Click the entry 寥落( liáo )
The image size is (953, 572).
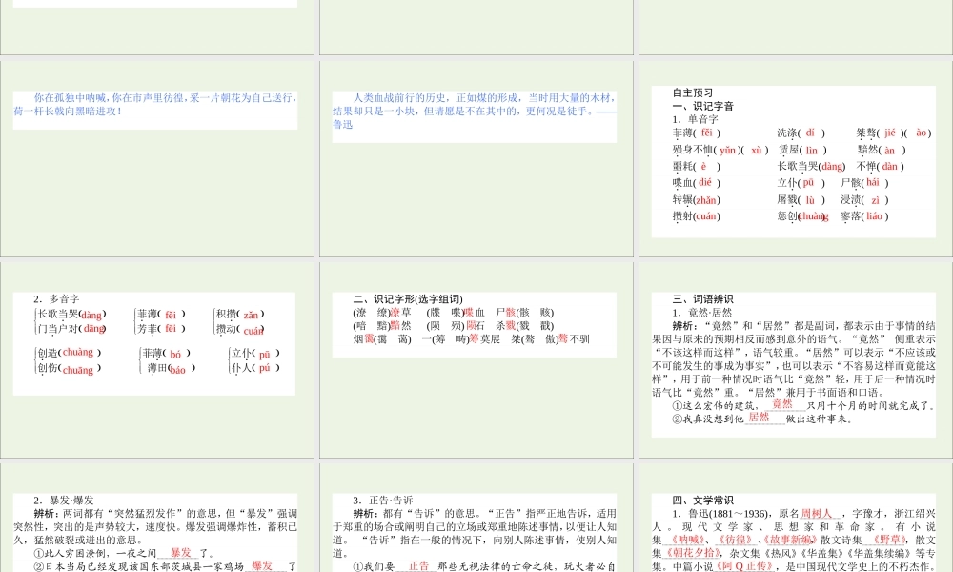tap(865, 215)
